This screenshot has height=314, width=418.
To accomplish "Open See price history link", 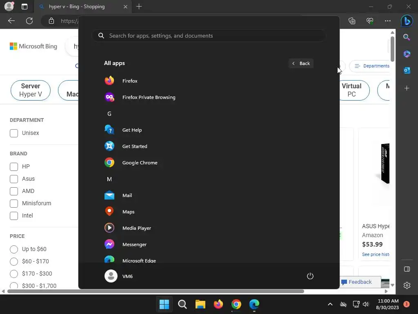I will click(x=376, y=254).
